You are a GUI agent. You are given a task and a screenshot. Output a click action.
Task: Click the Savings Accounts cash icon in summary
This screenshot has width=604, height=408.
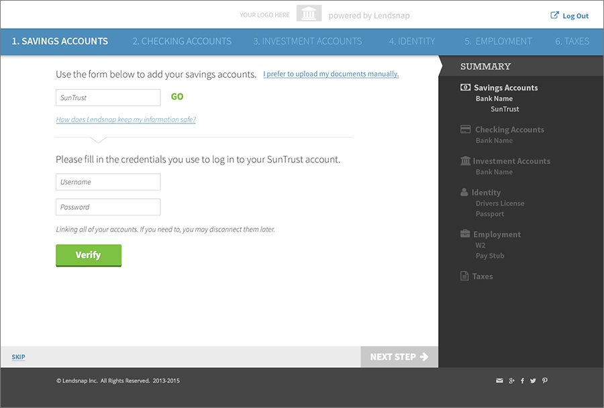click(x=465, y=87)
